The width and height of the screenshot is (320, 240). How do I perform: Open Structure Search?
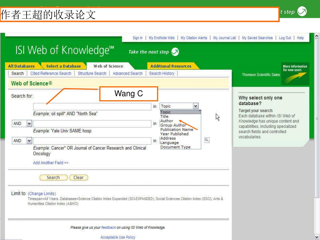pos(92,73)
